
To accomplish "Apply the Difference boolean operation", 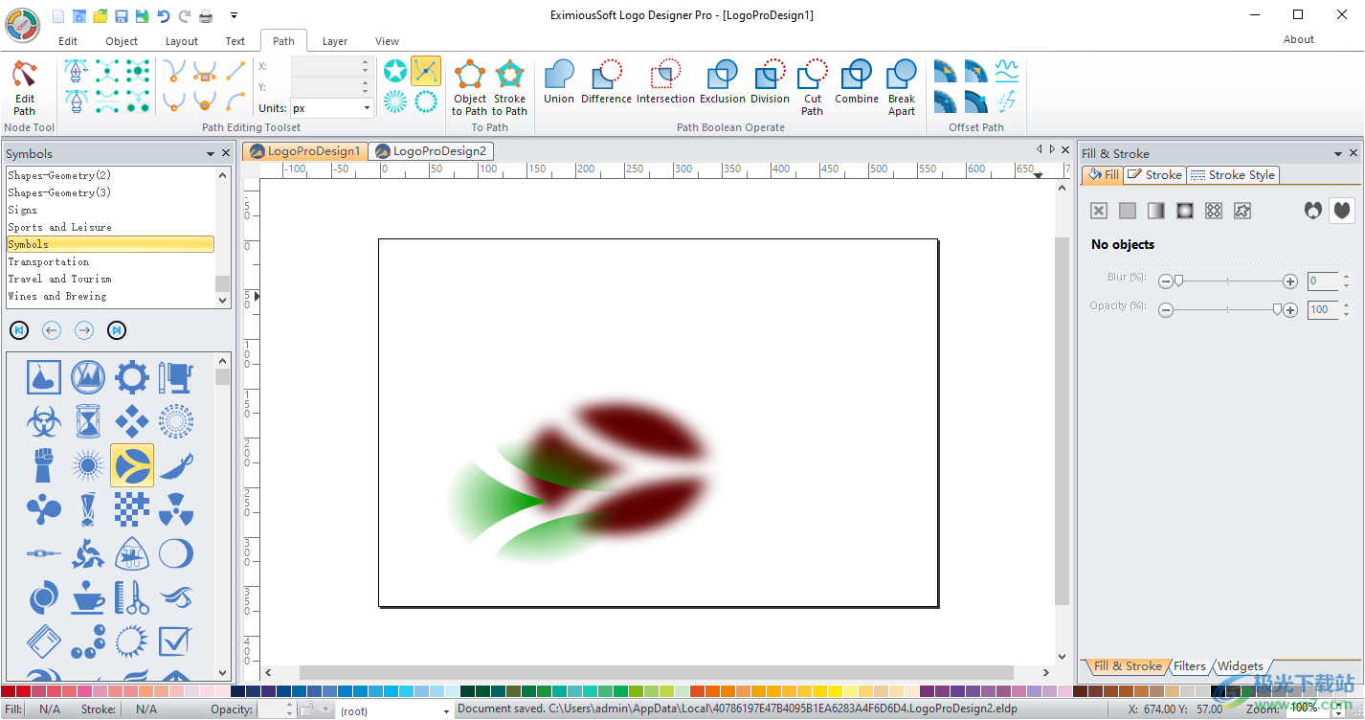I will click(x=606, y=84).
